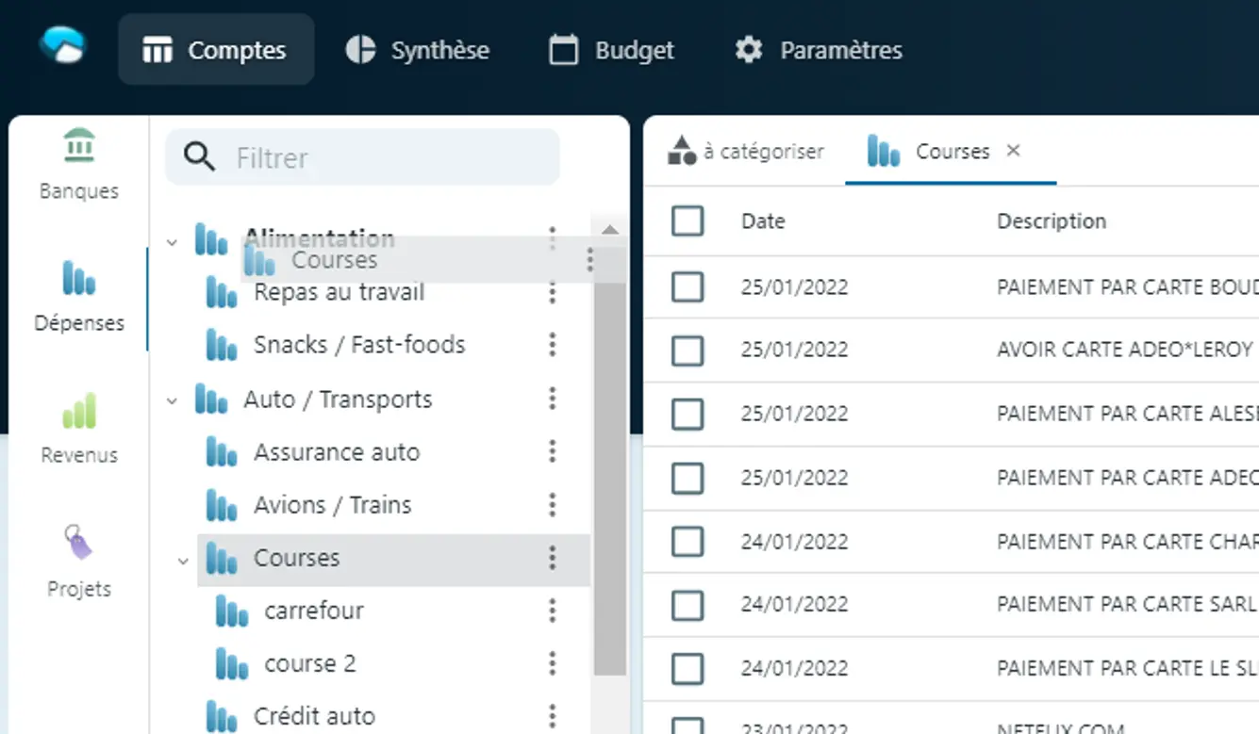The height and width of the screenshot is (734, 1259).
Task: Open three-dot menu for Snacks / Fast-foods
Action: coord(553,345)
